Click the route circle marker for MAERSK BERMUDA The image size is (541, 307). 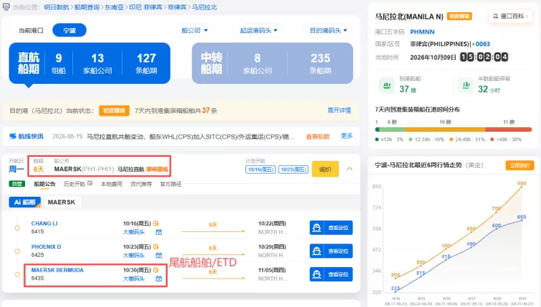[x=18, y=275]
